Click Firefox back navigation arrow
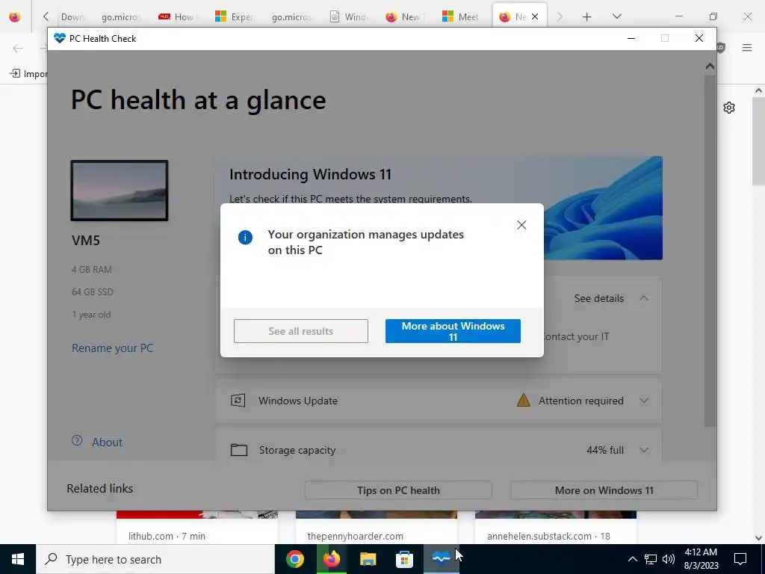The image size is (765, 574). tap(18, 48)
